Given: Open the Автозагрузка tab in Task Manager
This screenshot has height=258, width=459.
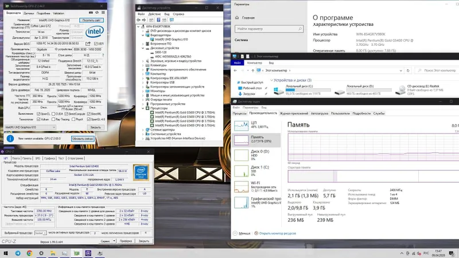Looking at the screenshot, I should (x=320, y=113).
